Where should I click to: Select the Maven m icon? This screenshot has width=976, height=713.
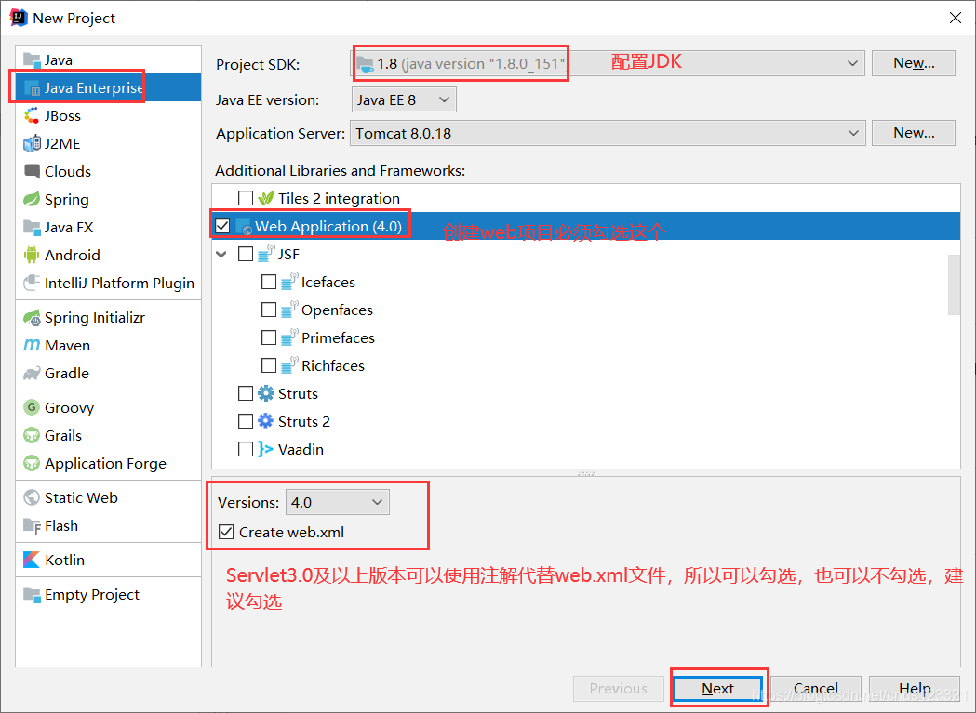click(x=32, y=345)
